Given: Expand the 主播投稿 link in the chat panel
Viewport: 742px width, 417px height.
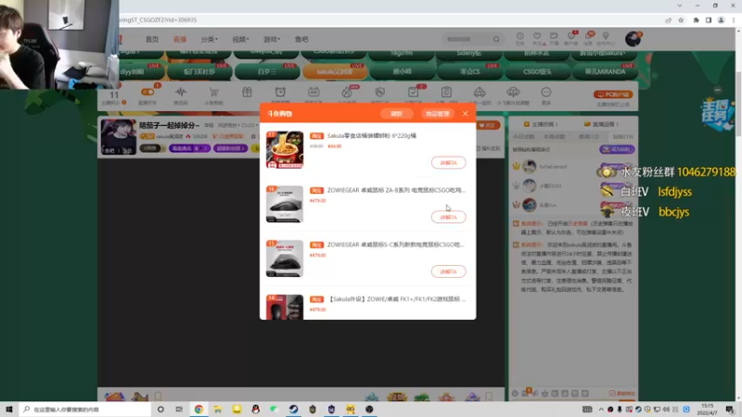Looking at the screenshot, I should pos(541,124).
